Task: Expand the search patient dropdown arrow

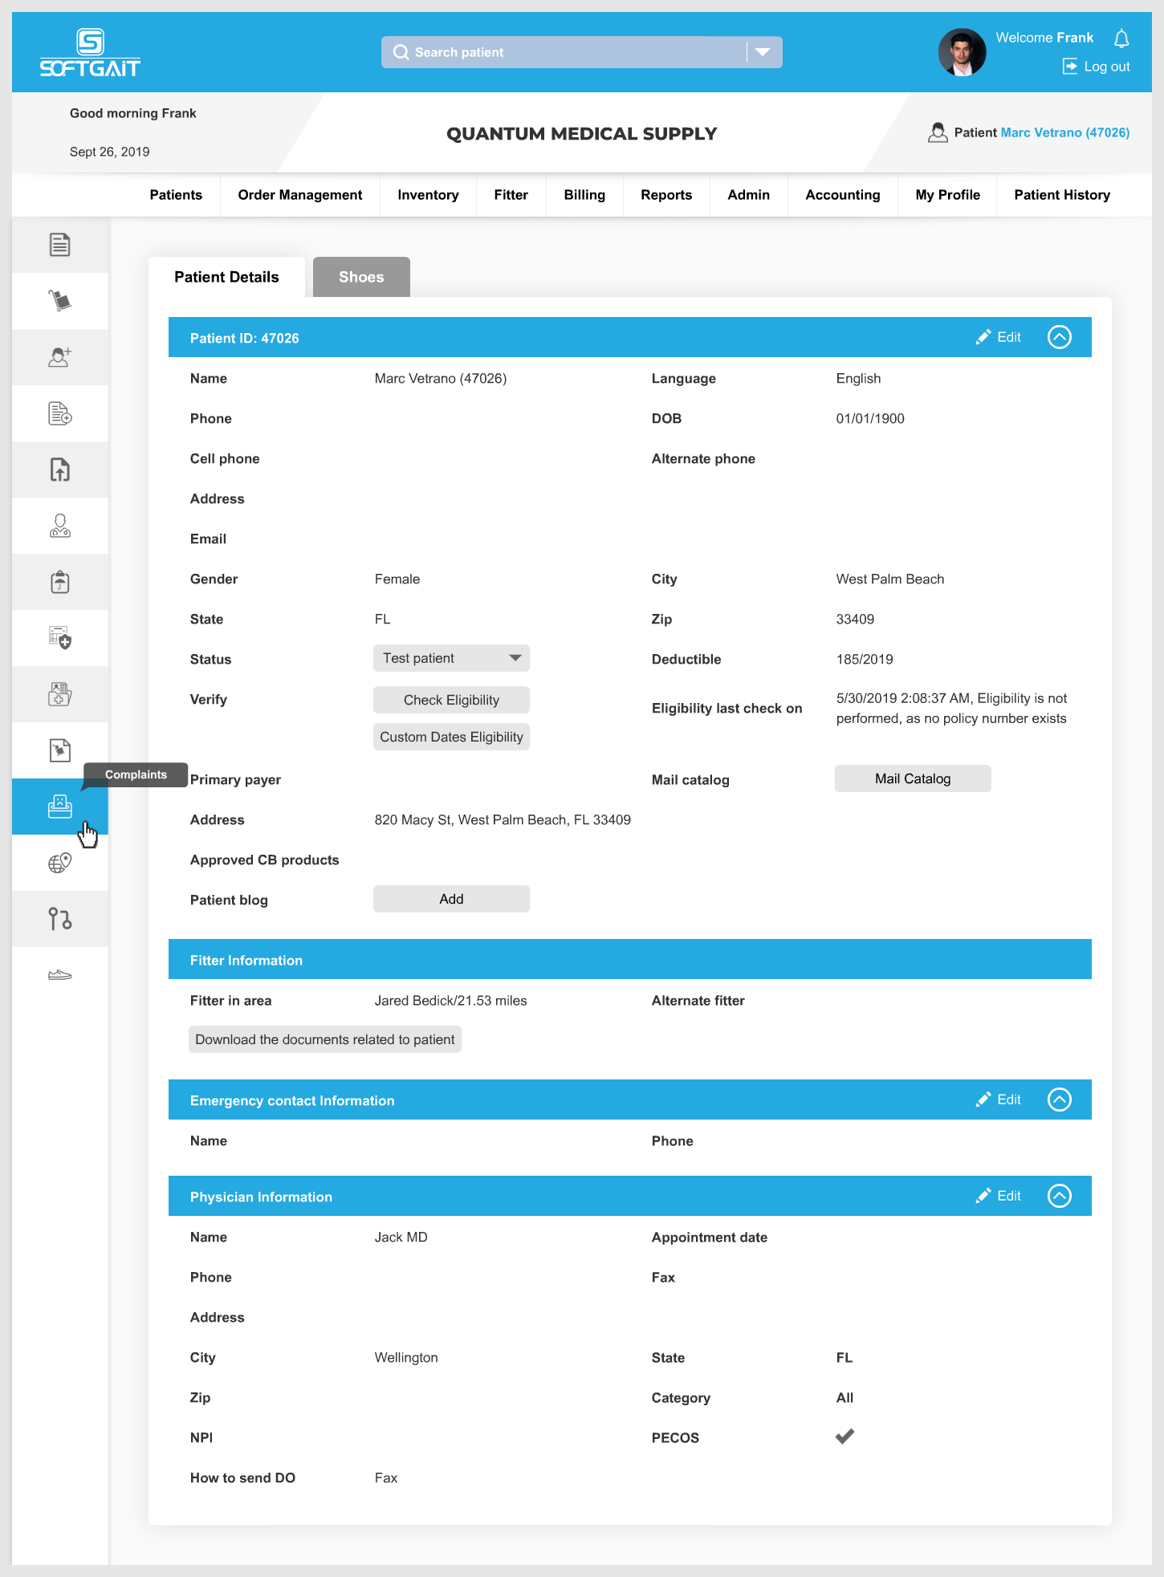Action: coord(763,52)
